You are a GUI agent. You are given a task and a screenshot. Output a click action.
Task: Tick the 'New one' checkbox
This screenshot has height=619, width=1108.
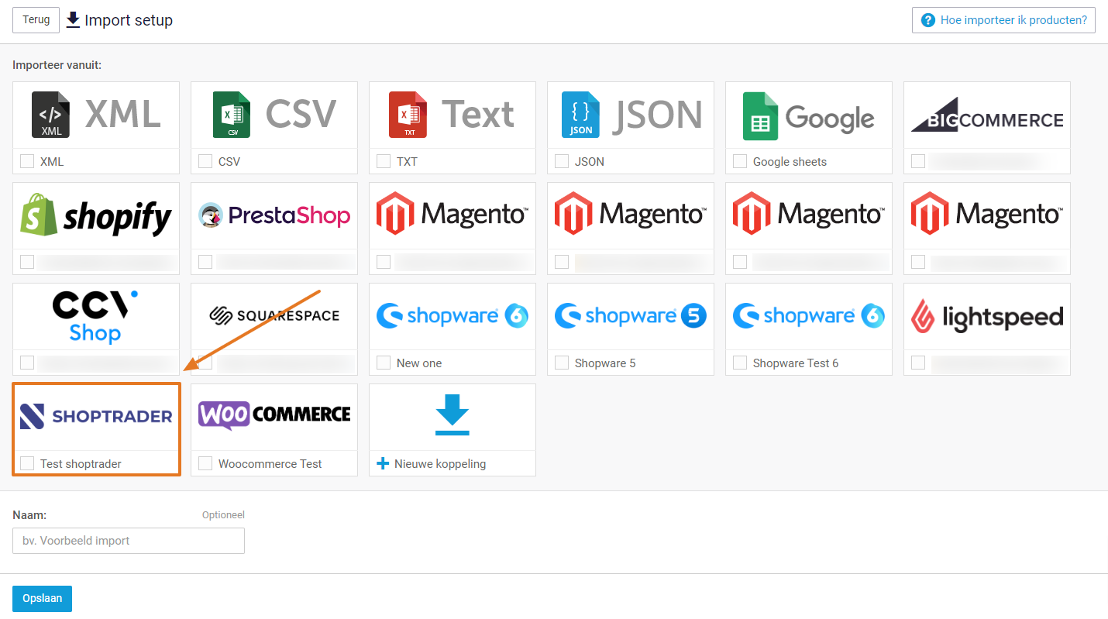pos(384,363)
